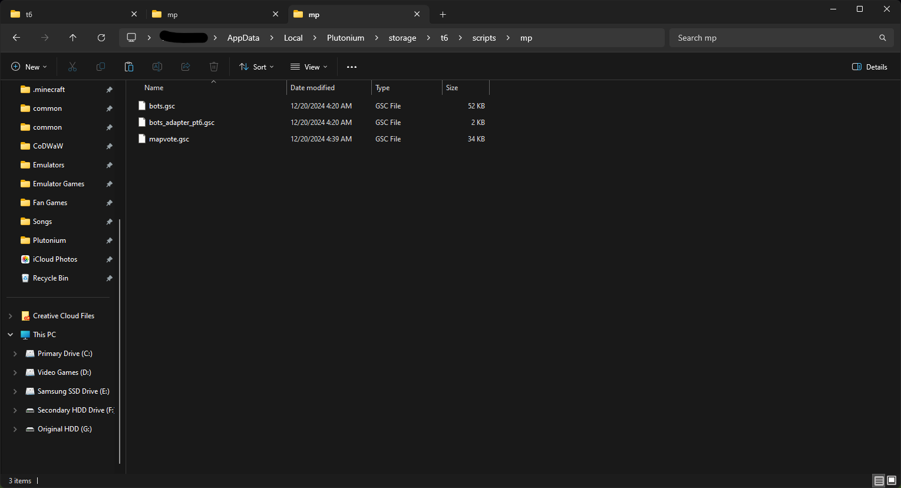Click the forward navigation arrow
The width and height of the screenshot is (901, 488).
(x=45, y=38)
